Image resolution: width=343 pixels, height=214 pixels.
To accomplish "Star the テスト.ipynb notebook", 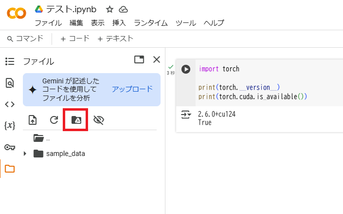I will point(109,9).
